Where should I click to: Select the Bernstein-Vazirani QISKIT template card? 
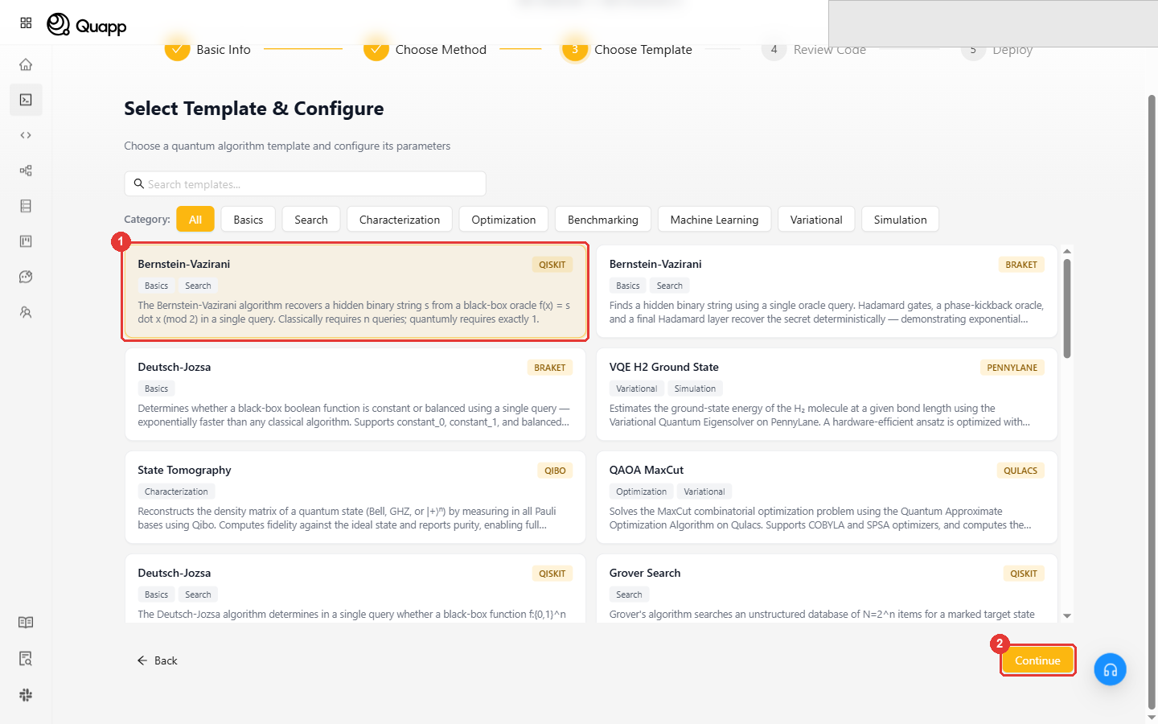[355, 291]
